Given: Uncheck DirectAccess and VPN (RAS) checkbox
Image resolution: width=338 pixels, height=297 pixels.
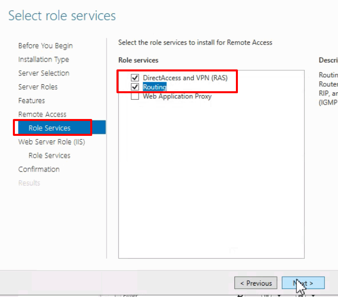Looking at the screenshot, I should (135, 77).
